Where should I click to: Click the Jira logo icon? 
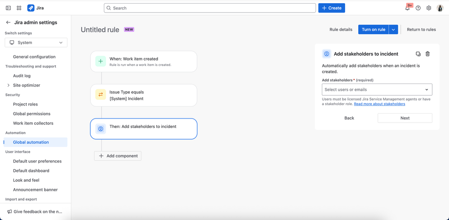31,8
